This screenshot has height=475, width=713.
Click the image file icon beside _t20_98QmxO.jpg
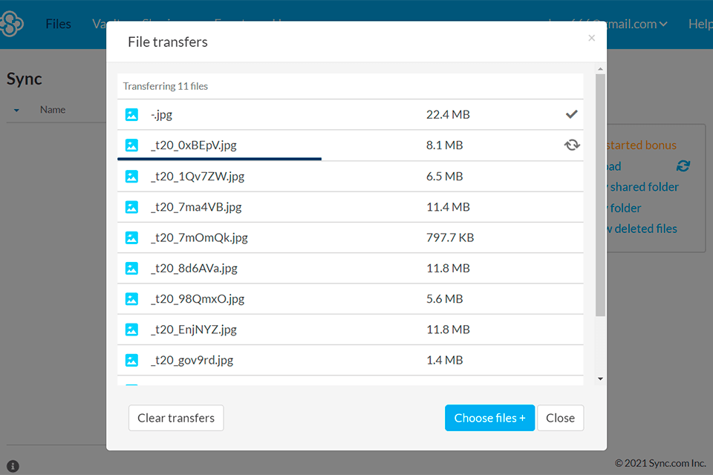[131, 298]
